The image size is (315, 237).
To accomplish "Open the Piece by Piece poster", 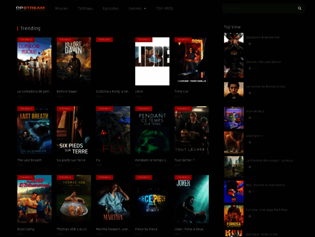I will click(152, 199).
